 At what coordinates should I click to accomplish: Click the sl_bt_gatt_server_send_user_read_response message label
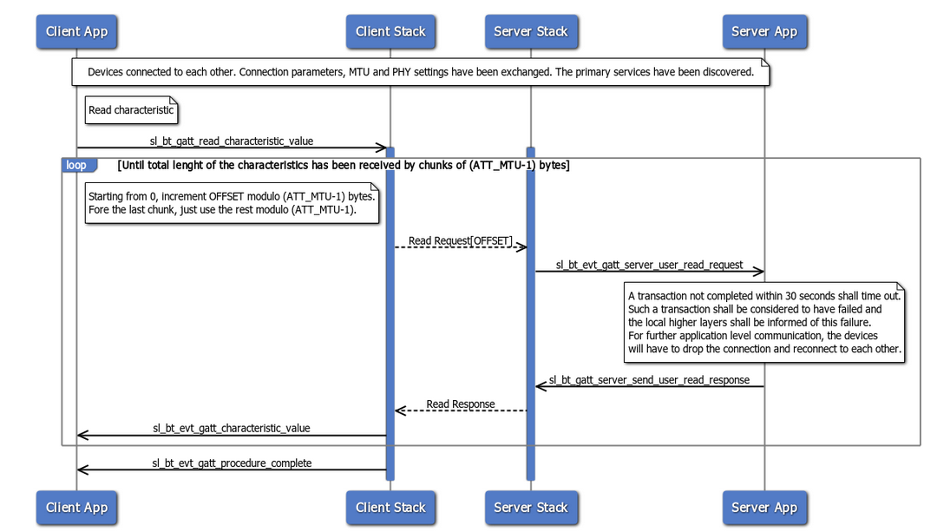tap(649, 380)
